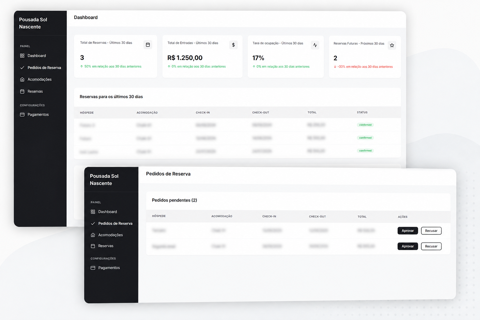Click "Reservas Futuras - Próximos 30 dias" title
The image size is (480, 320).
point(359,44)
